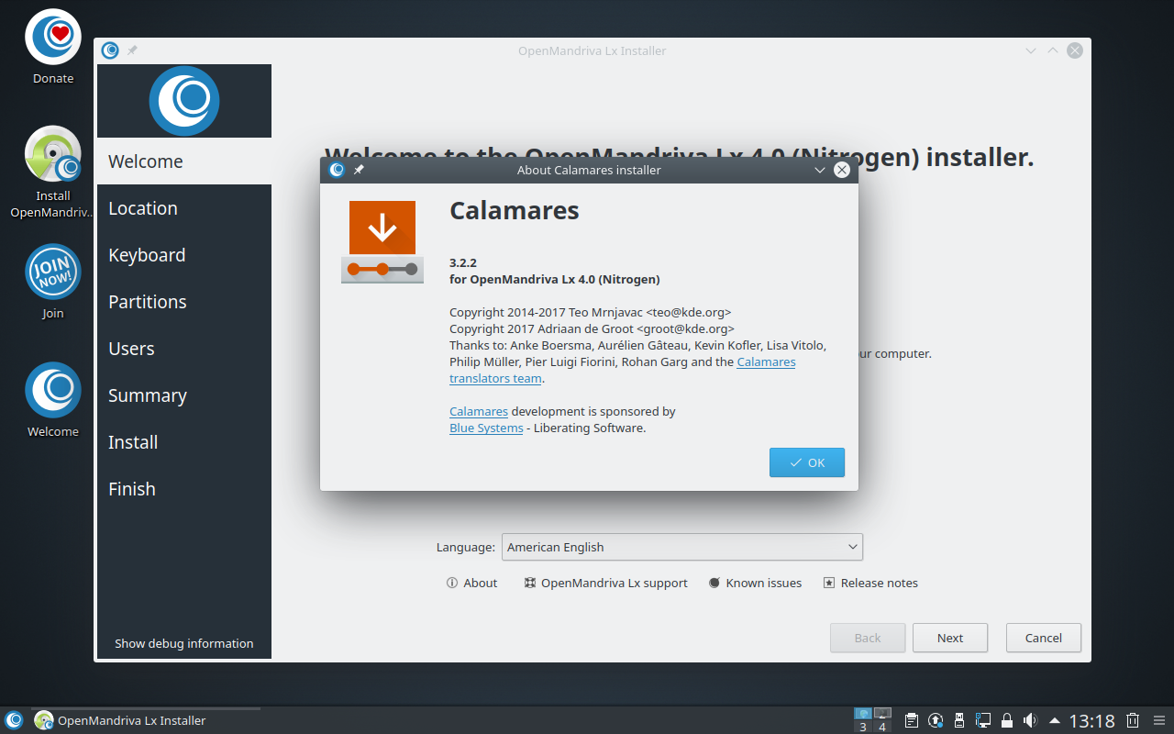The image size is (1174, 734).
Task: Select the Welcome desktop icon
Action: pos(53,390)
